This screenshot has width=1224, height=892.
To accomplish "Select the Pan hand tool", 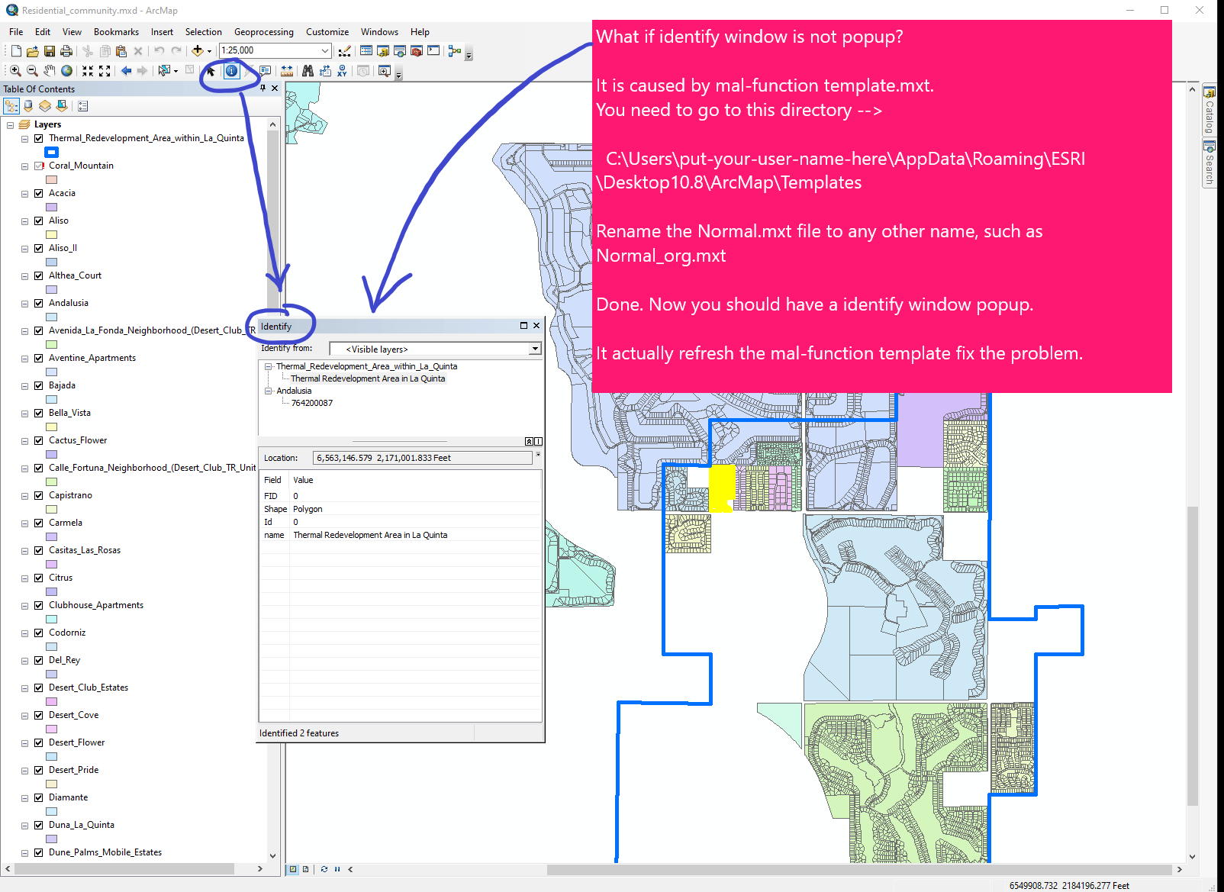I will pos(49,71).
